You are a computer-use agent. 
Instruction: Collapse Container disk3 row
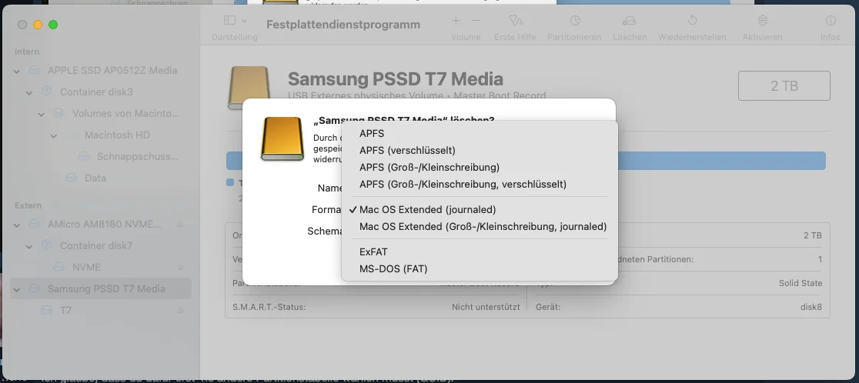coord(29,93)
